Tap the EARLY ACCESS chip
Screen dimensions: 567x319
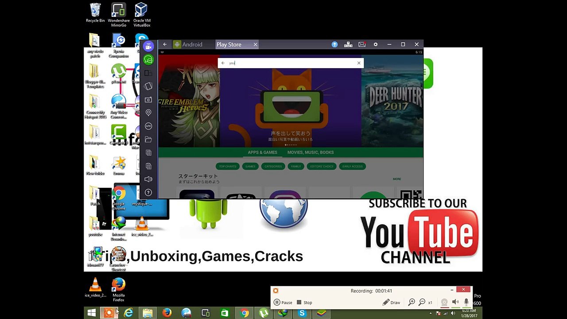tap(353, 167)
